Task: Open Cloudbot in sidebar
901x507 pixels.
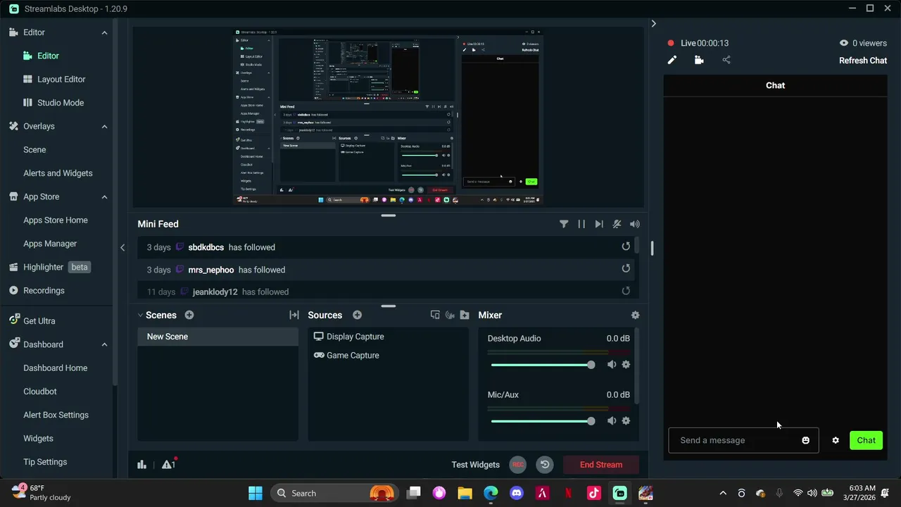Action: [40, 392]
